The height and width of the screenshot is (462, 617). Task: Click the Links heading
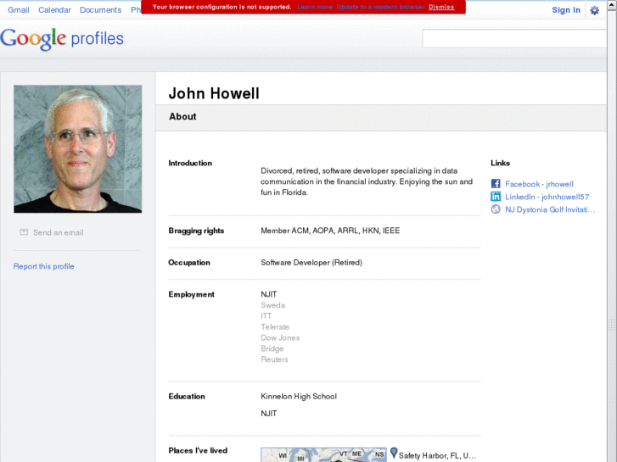(500, 163)
